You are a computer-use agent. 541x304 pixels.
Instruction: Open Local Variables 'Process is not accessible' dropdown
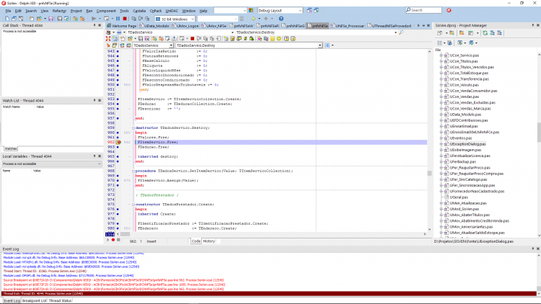(x=100, y=164)
